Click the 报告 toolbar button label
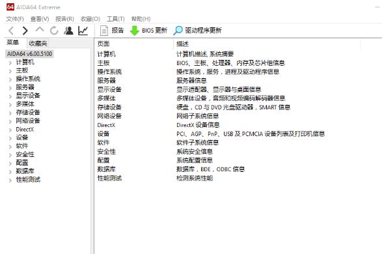Image resolution: width=382 pixels, height=254 pixels. click(x=118, y=31)
